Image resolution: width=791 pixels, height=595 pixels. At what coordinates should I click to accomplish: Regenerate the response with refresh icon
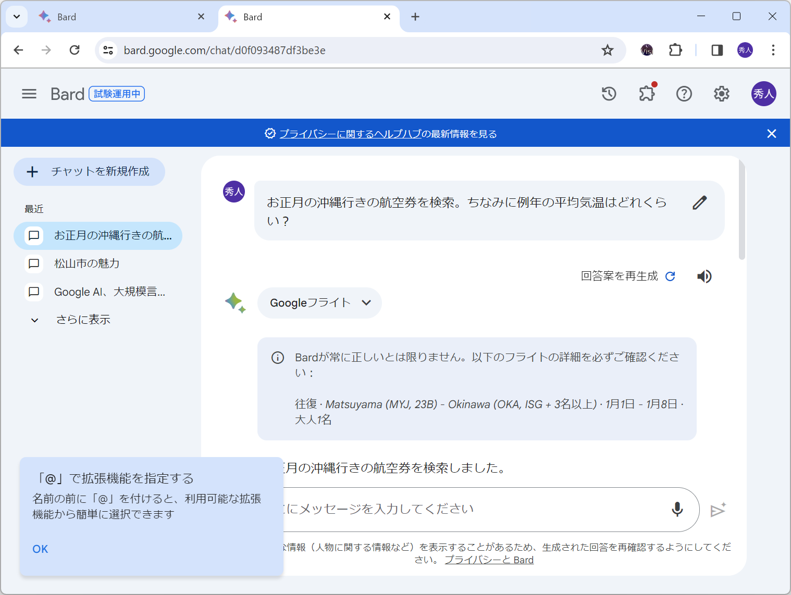[671, 276]
